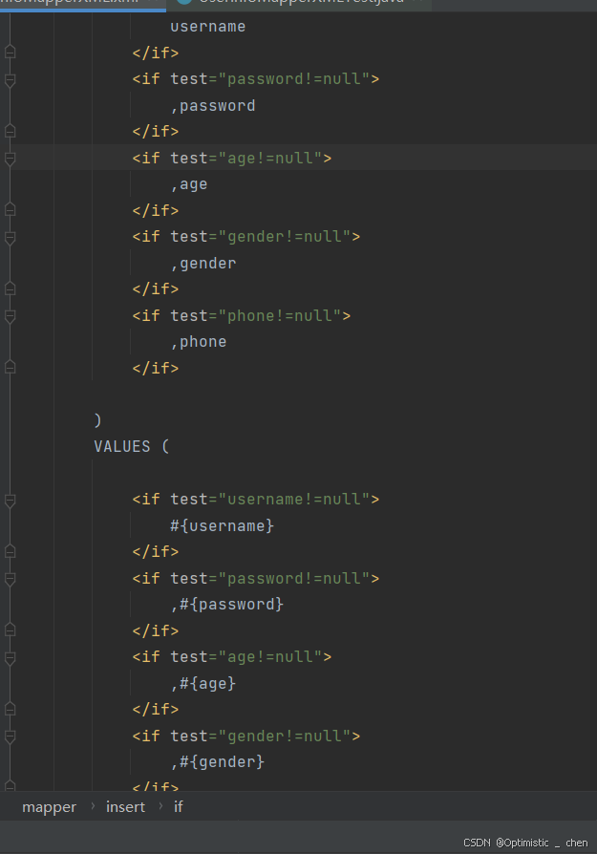Select the mapper breadcrumb
Screen dimensions: 597x854
point(49,806)
